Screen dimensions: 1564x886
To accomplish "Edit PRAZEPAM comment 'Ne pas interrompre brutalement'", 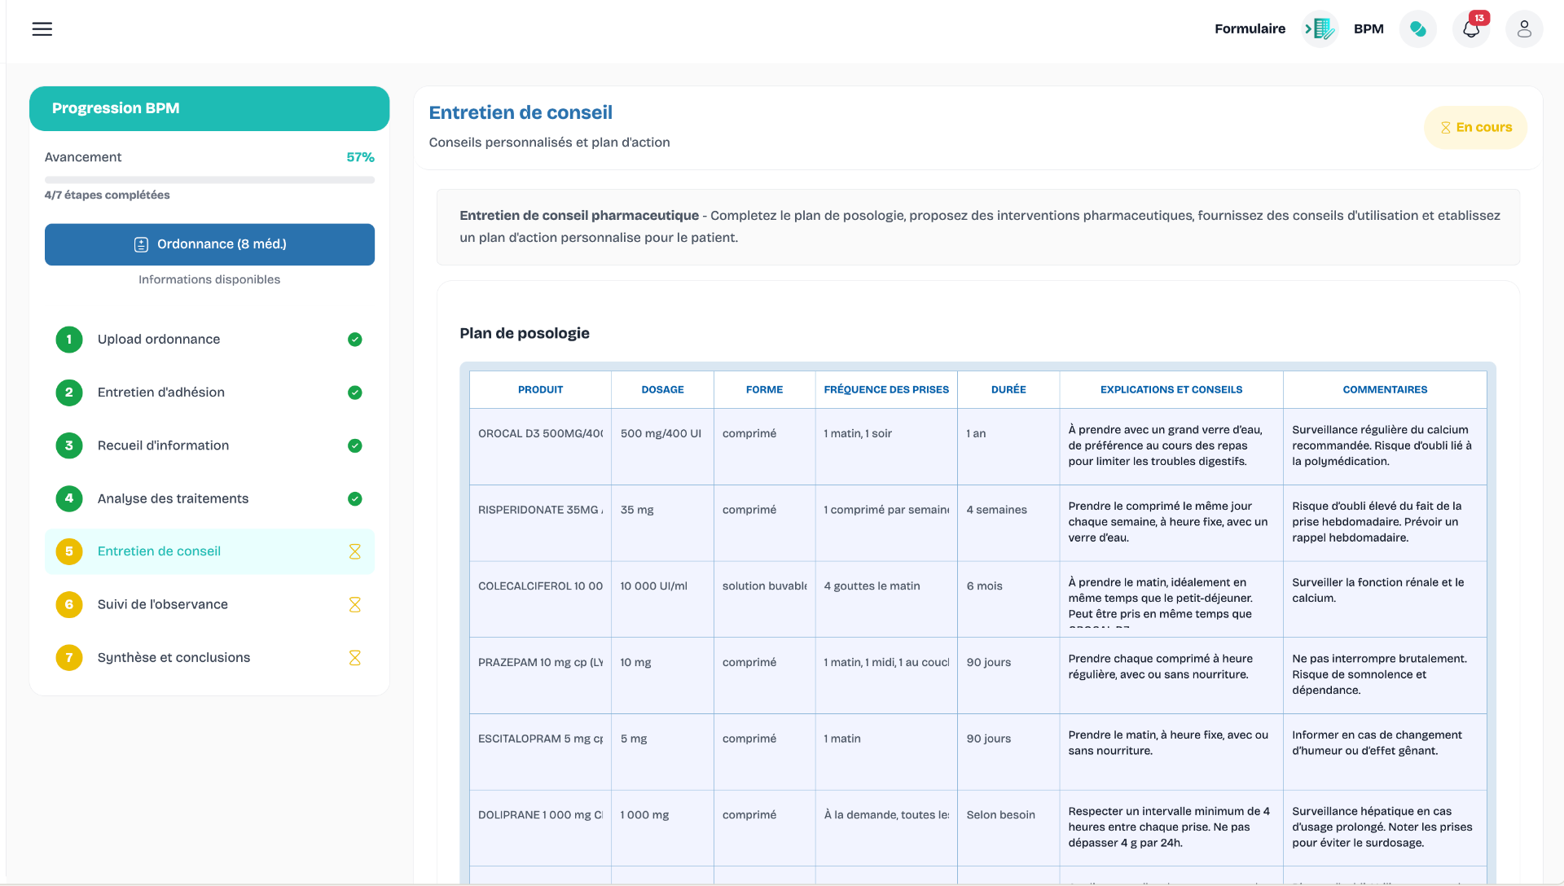I will point(1385,674).
